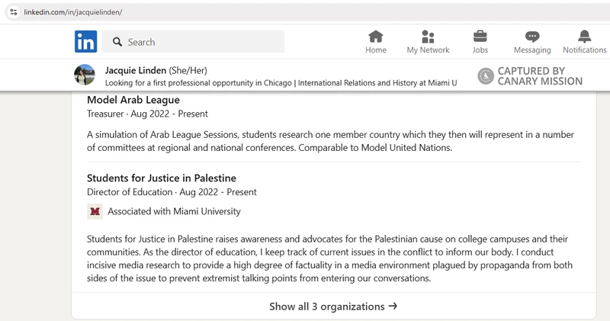610x321 pixels.
Task: Open Associated with Miami University link
Action: click(174, 211)
